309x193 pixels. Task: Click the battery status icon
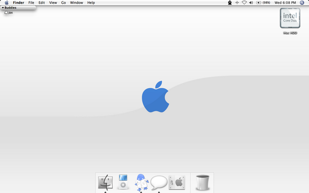(258, 2)
